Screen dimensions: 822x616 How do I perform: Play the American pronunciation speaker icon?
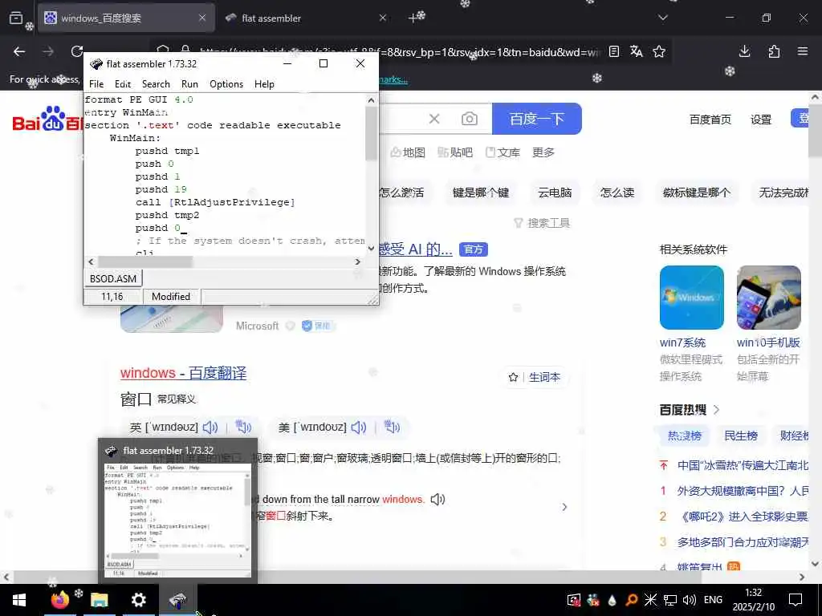click(359, 428)
